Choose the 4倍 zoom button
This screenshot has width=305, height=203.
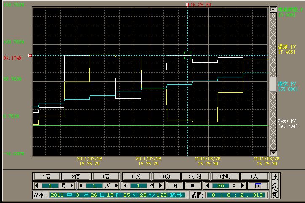click(x=106, y=176)
